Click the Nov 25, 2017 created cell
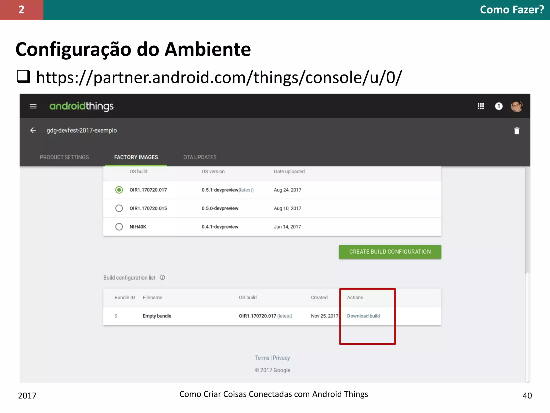 325,316
